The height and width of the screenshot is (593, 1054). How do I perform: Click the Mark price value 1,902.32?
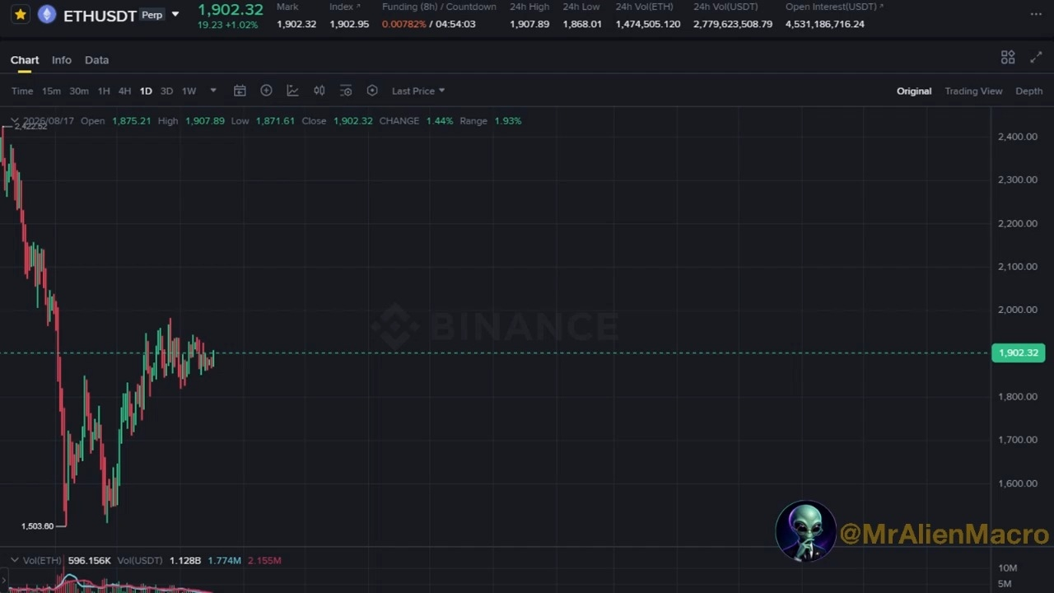(x=296, y=24)
